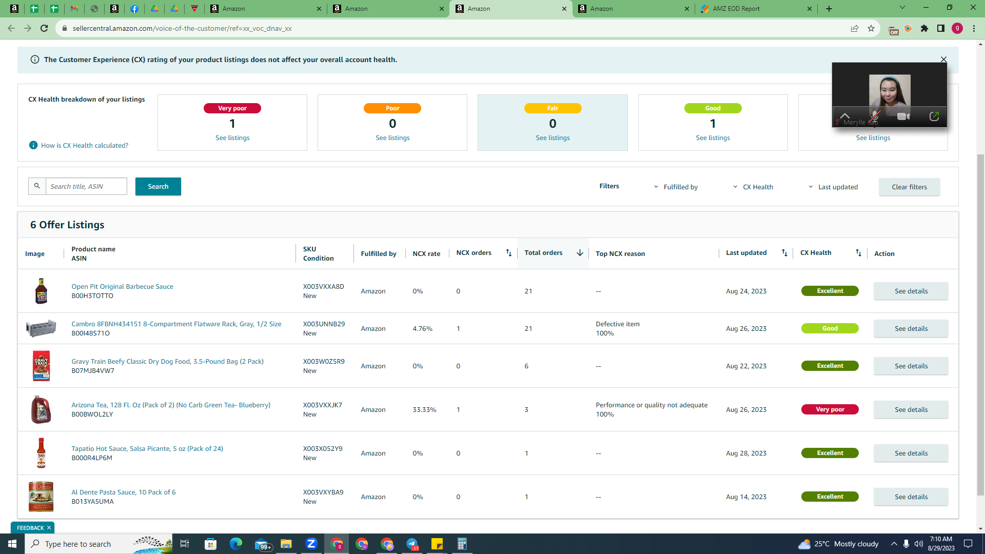This screenshot has width=985, height=554.
Task: Open the Chrome tab search chevron
Action: (902, 8)
